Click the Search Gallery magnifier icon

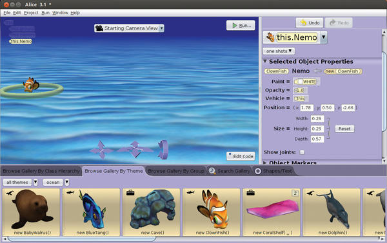click(212, 170)
